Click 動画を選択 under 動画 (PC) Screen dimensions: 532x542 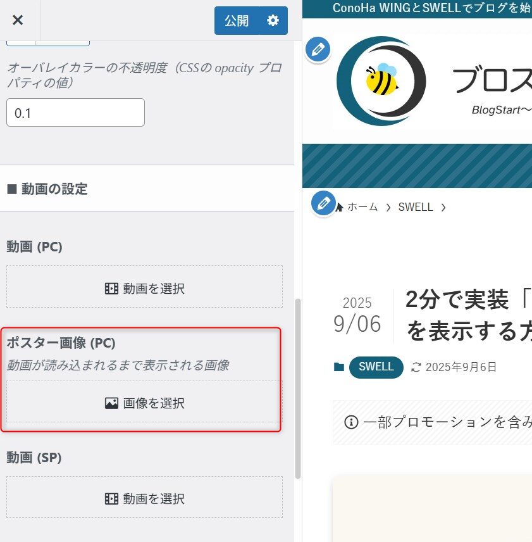[144, 289]
